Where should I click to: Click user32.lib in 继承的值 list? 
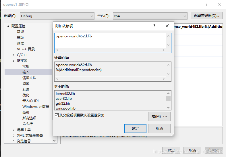pyautogui.click(x=64, y=99)
